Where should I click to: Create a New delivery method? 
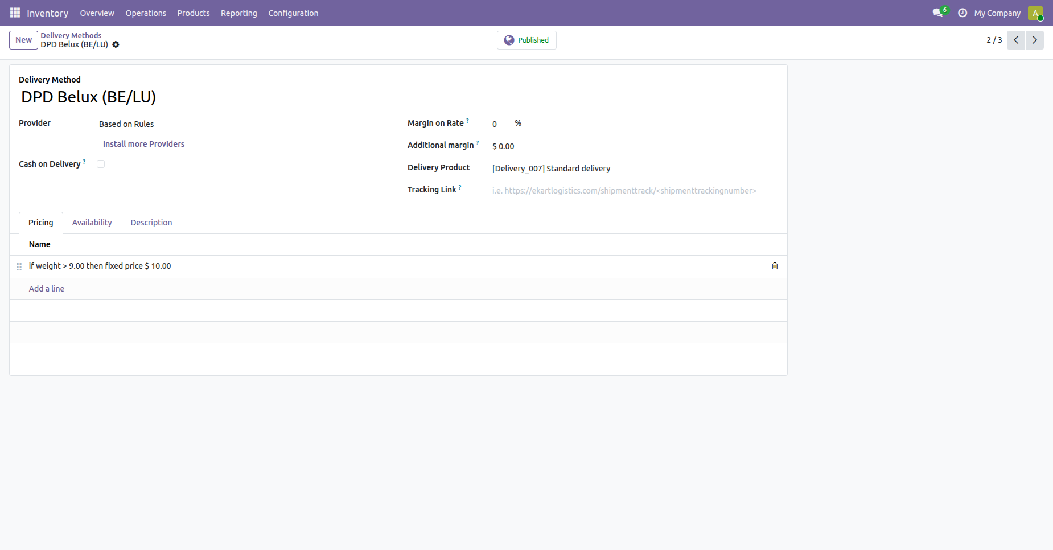click(x=23, y=40)
